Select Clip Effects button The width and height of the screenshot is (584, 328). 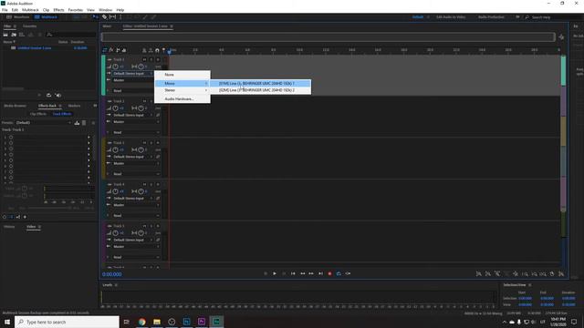click(x=38, y=114)
